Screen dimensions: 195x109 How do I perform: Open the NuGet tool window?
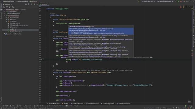click(20, 106)
